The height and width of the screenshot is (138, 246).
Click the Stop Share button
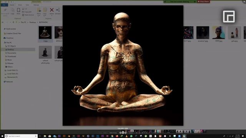click(203, 2)
